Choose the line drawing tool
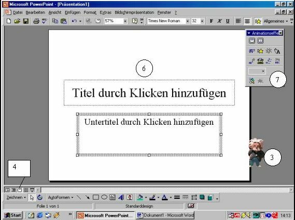 click(x=79, y=197)
